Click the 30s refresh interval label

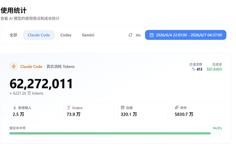138,35
